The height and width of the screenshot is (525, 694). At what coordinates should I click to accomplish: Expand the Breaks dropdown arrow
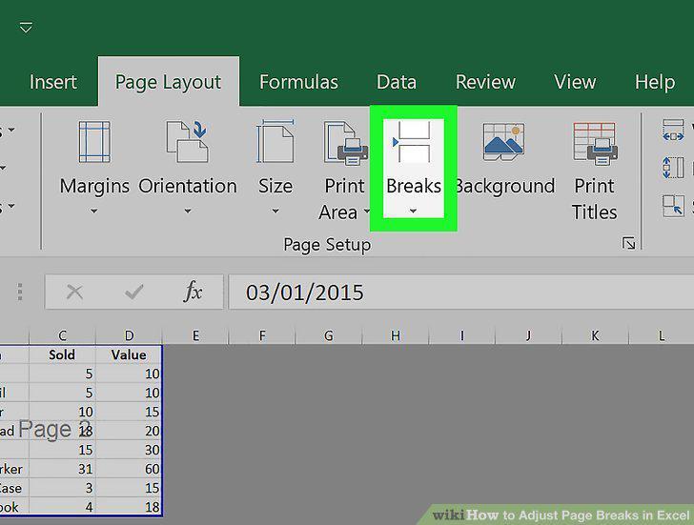(413, 211)
